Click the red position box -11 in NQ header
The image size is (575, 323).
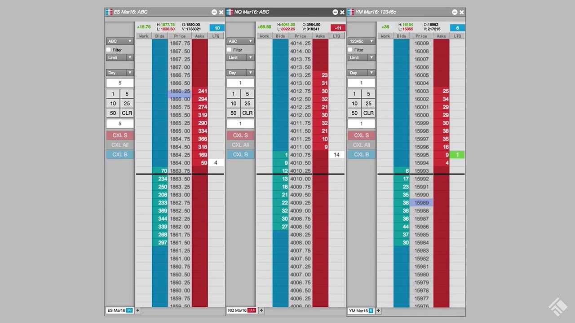click(338, 28)
